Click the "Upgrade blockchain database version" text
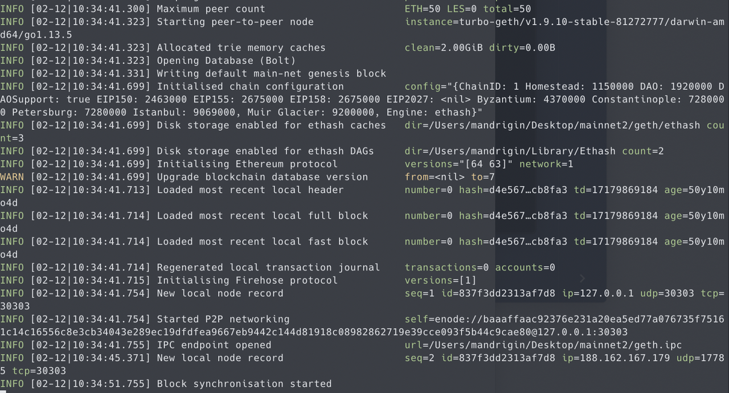The width and height of the screenshot is (729, 393). coord(263,177)
